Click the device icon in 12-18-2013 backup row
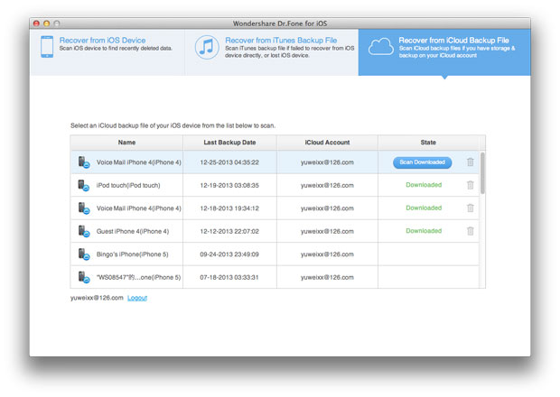This screenshot has width=560, height=397. 84,208
